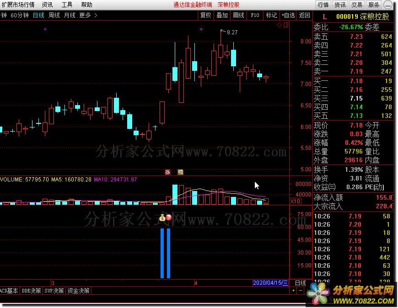Click the first blue signal bar
Screen dimensions: 398x308
tap(162, 254)
